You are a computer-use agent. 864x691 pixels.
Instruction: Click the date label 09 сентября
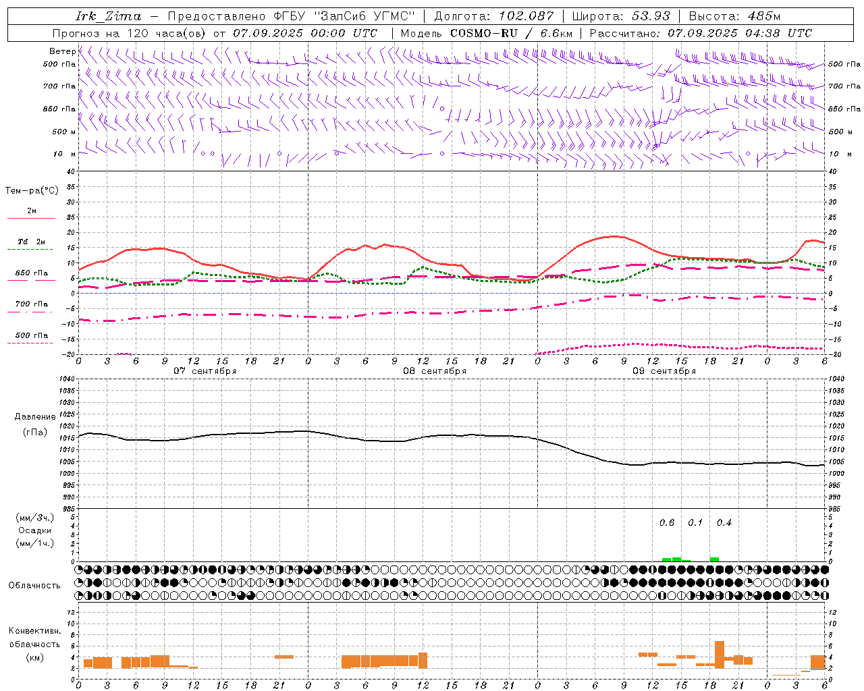point(664,371)
